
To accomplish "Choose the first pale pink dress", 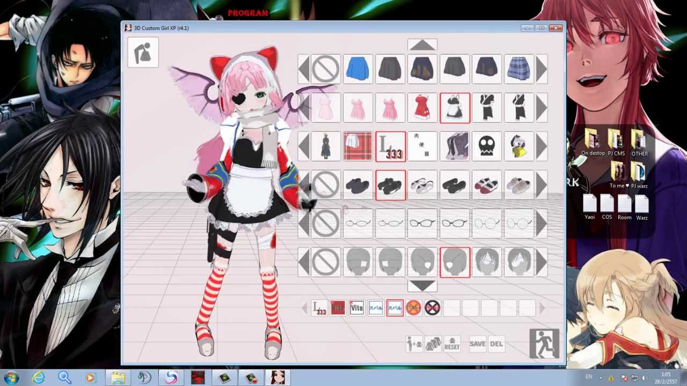I will 326,108.
